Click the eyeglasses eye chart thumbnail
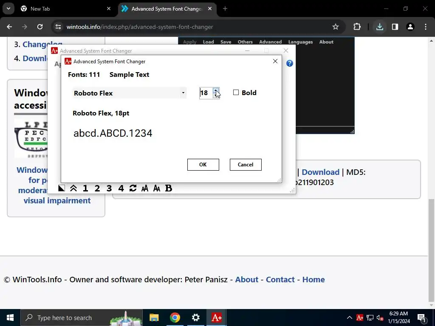Screen dimensions: 435x326 click(31, 139)
